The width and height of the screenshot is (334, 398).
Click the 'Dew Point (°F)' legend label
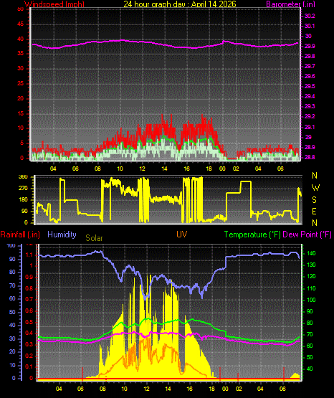pyautogui.click(x=307, y=234)
